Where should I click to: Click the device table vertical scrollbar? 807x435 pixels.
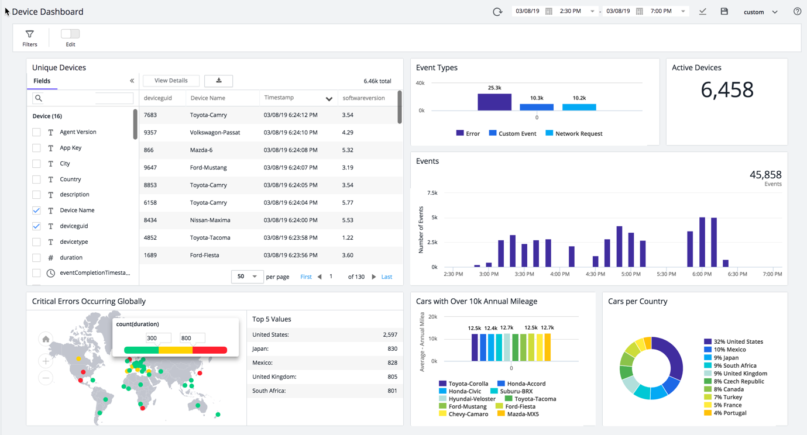(x=400, y=107)
